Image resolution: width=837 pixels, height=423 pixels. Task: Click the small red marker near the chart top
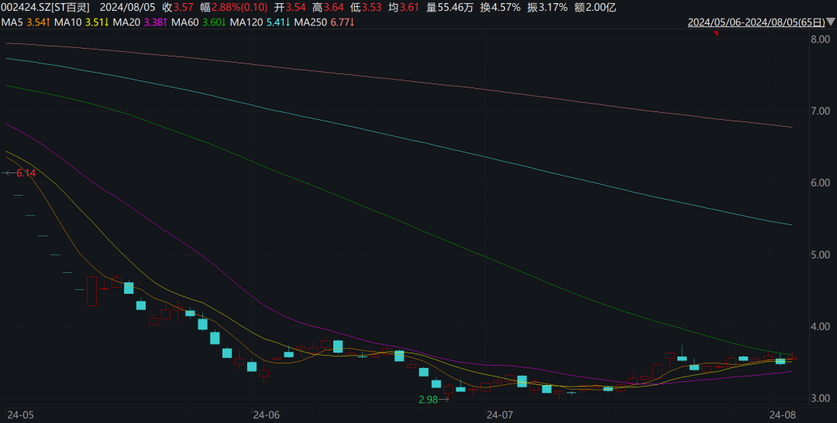pyautogui.click(x=716, y=34)
